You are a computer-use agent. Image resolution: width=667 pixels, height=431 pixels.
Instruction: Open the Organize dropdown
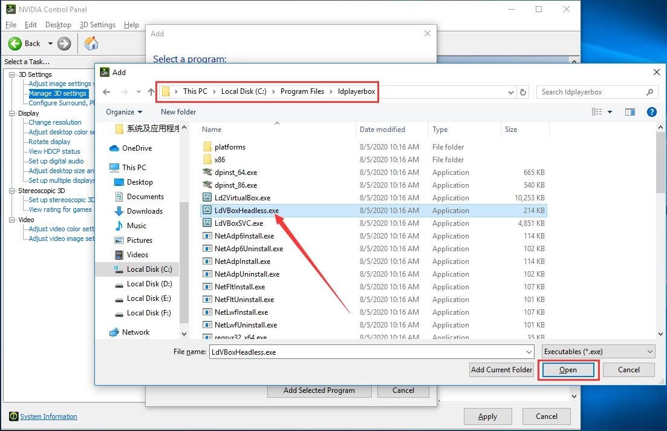[x=124, y=111]
